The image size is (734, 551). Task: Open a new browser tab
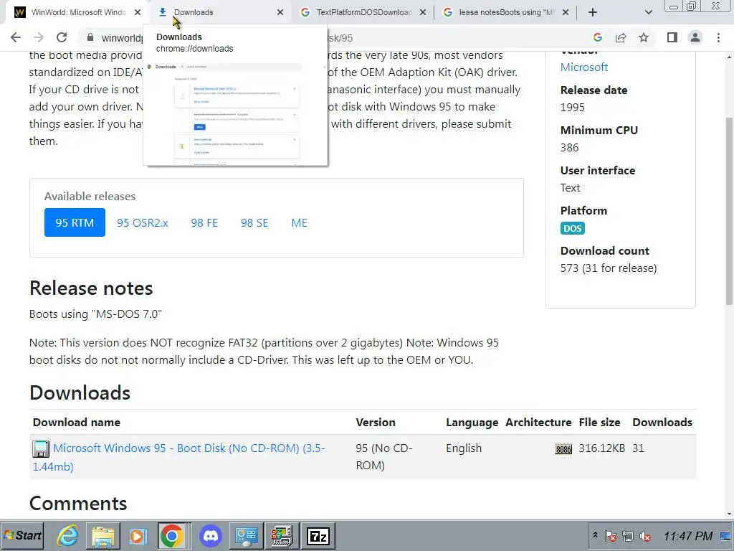click(593, 12)
